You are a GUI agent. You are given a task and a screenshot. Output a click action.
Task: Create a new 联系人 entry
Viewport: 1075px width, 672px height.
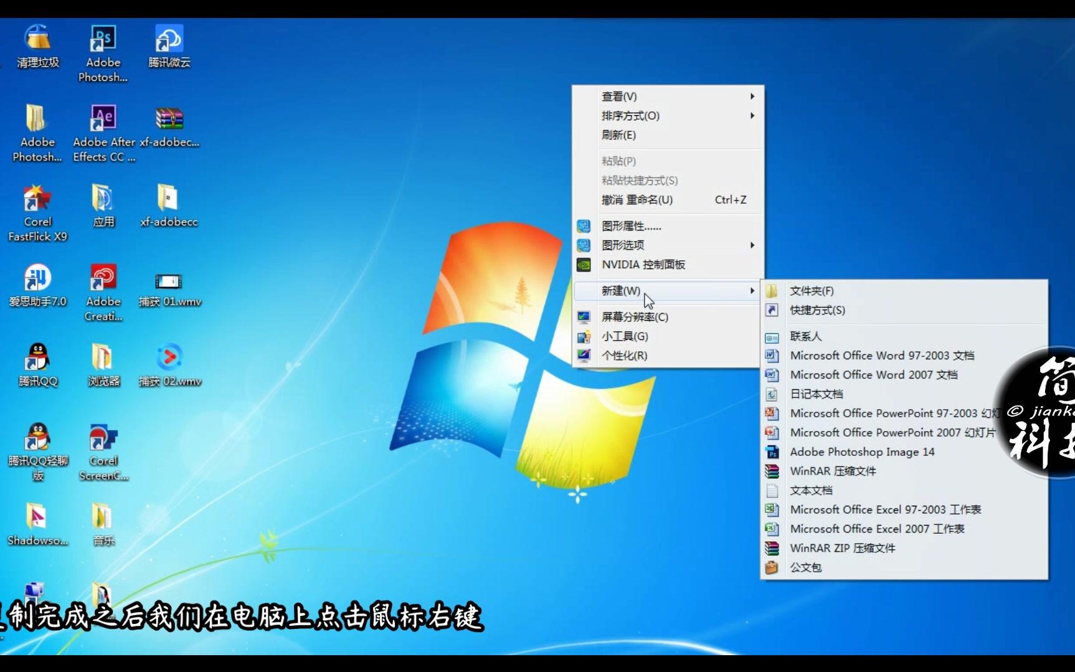point(904,336)
